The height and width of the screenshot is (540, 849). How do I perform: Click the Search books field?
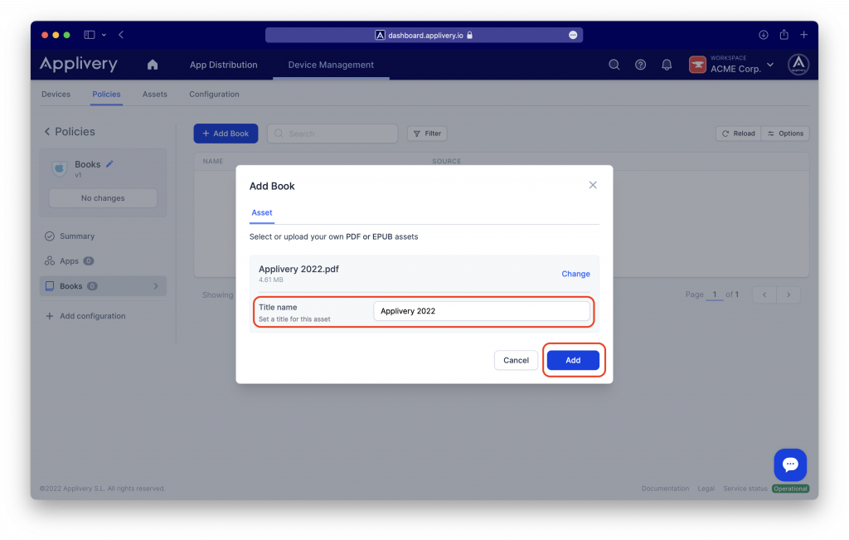[x=332, y=134]
